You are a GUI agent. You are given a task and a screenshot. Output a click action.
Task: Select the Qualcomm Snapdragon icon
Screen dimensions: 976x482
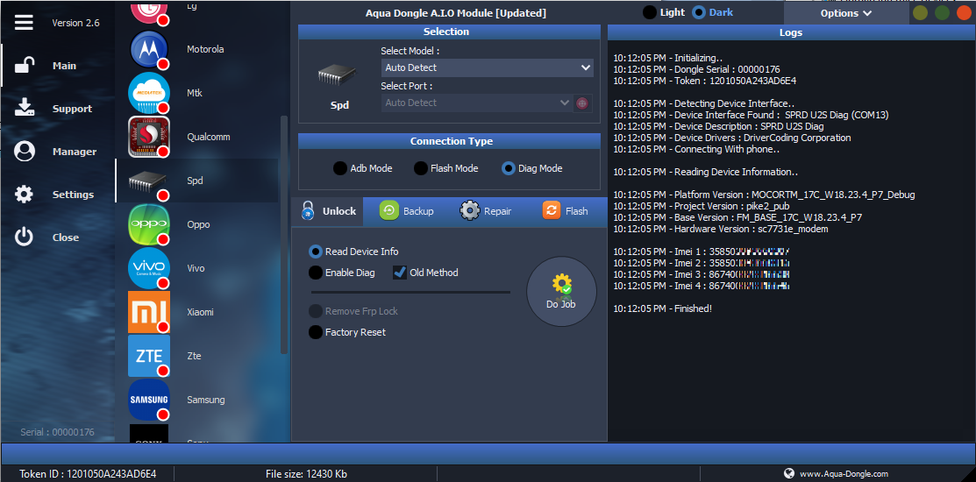tap(149, 137)
